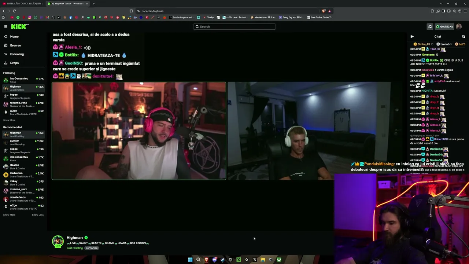This screenshot has height=264, width=469.
Task: Open Song Key and BPM bookmark
Action: [291, 17]
